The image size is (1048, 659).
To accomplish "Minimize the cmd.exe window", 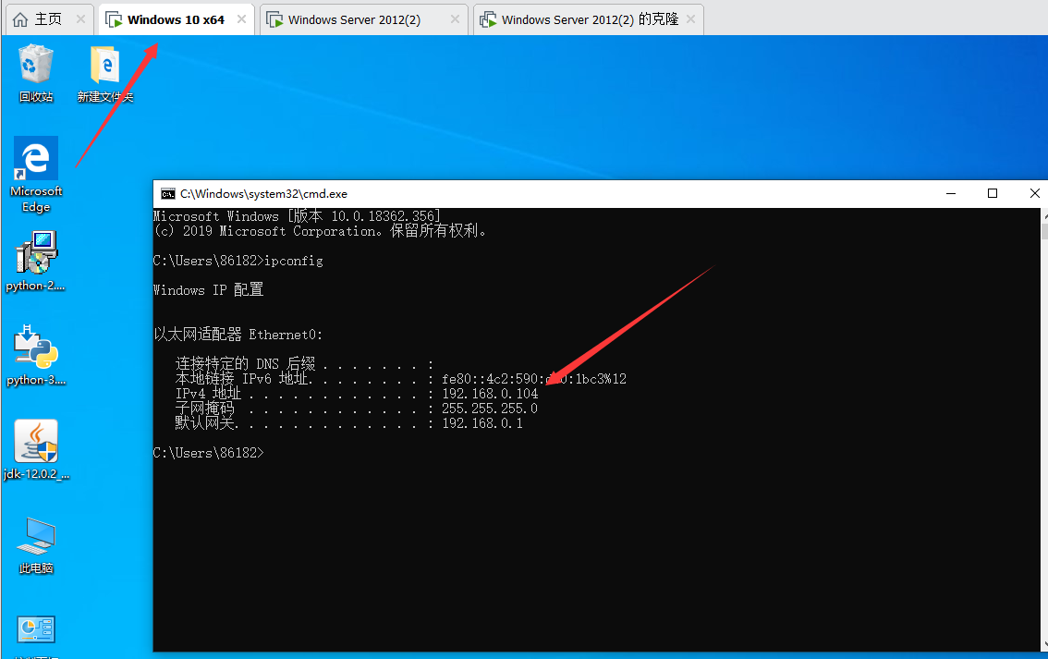I will coord(951,194).
